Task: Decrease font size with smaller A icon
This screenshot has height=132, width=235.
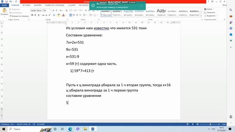Action: 57,11
